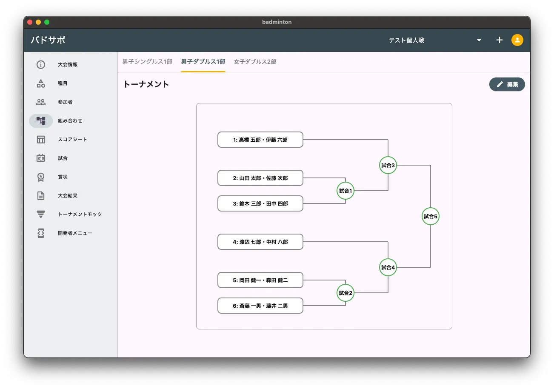Open the 種目 shapes icon
The image size is (554, 389).
click(x=41, y=83)
